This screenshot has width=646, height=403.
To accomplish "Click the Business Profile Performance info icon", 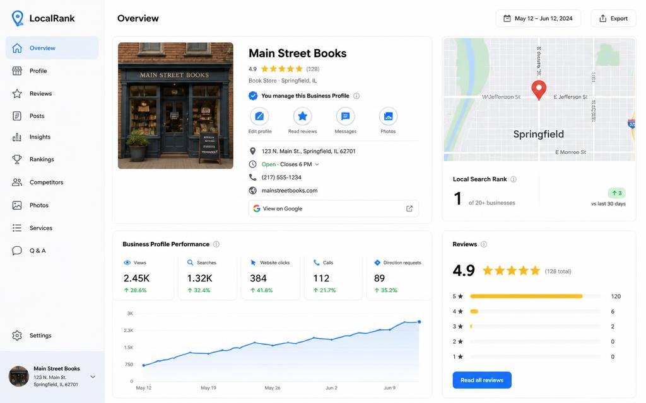I will 216,244.
